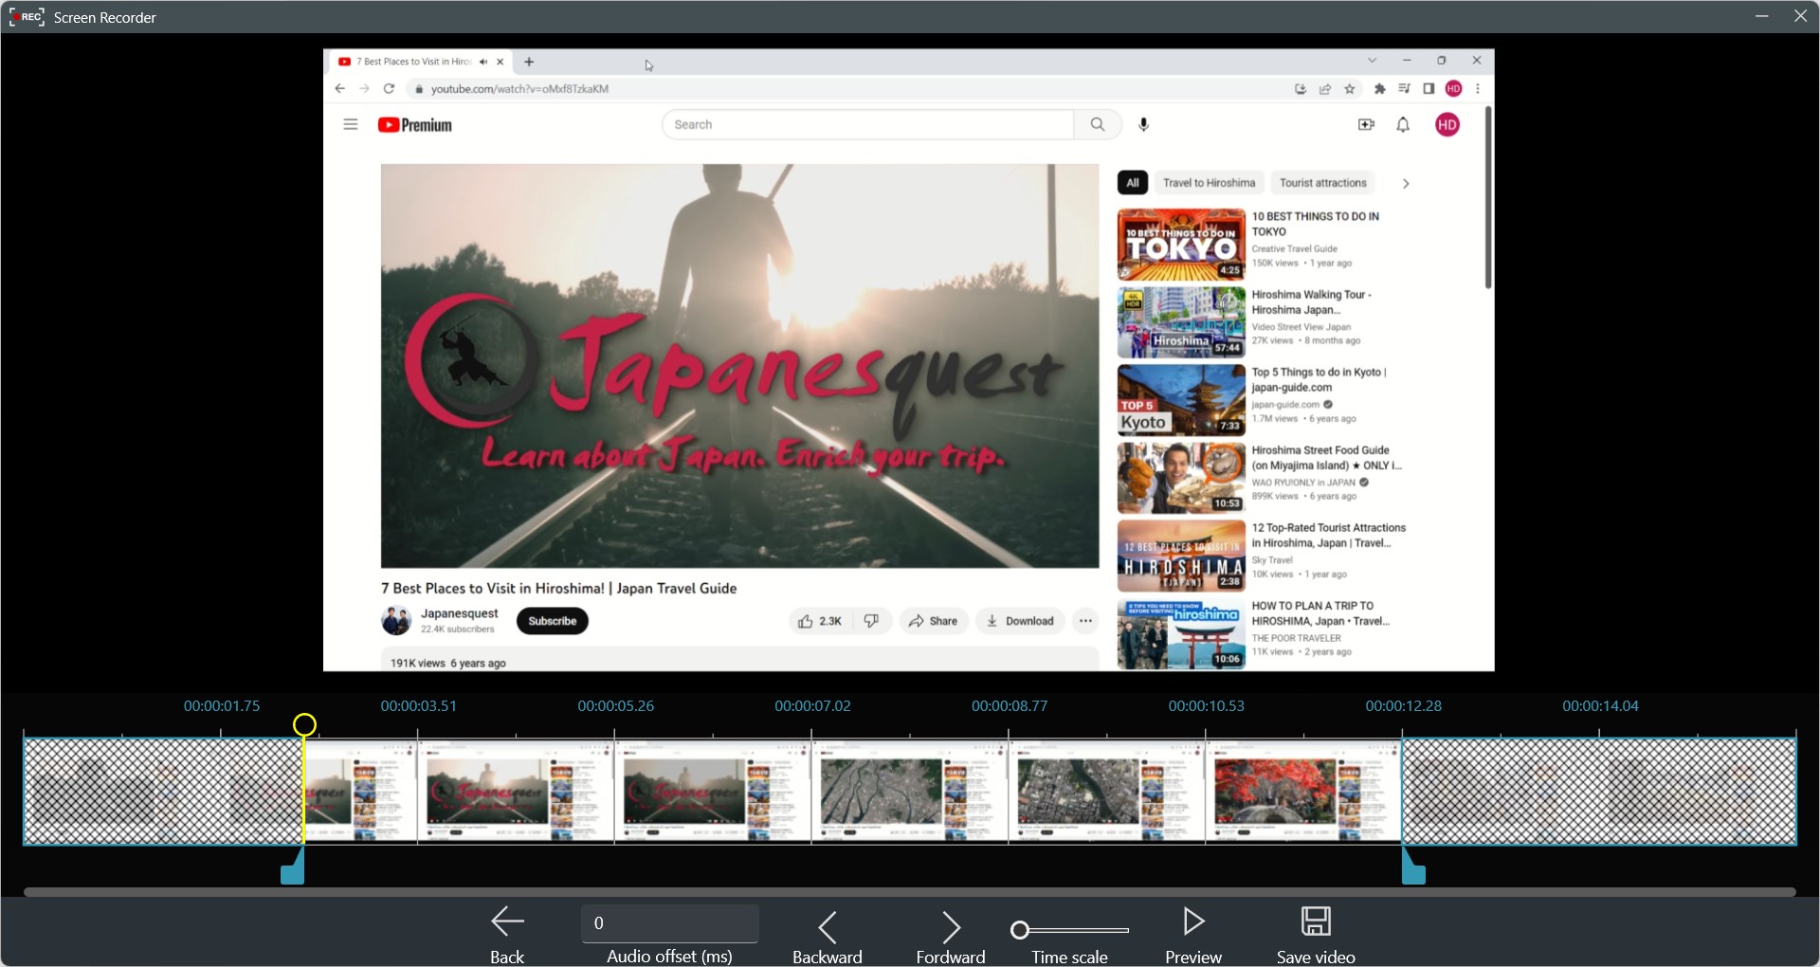1820x967 pixels.
Task: Adjust the Time scale slider
Action: click(1019, 930)
